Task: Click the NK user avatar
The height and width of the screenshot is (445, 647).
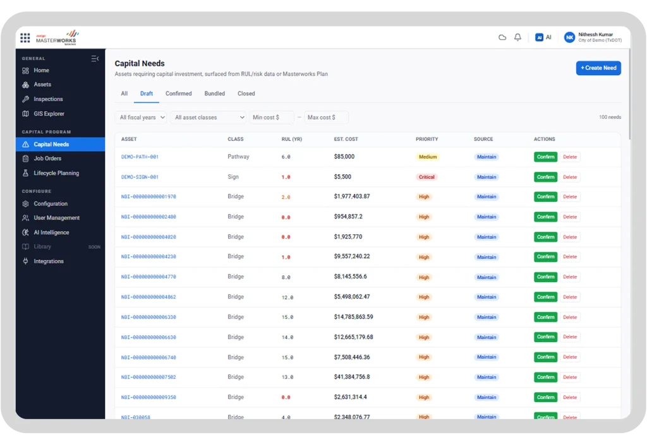Action: 569,37
